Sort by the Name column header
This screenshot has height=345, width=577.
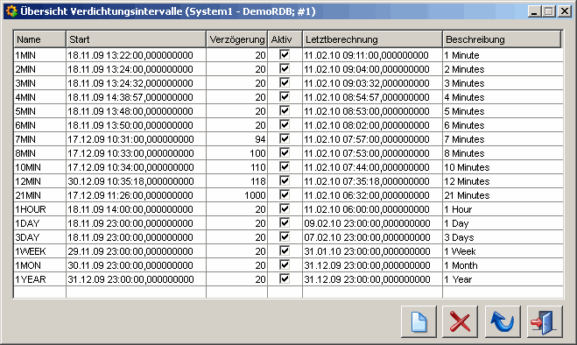coord(39,39)
